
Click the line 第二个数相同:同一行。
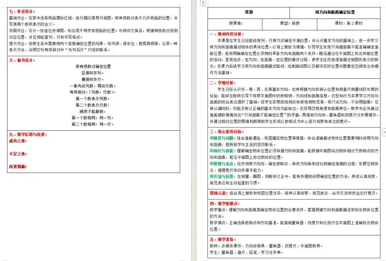point(93,124)
